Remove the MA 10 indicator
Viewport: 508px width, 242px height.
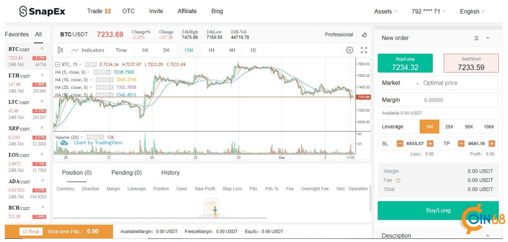111,80
